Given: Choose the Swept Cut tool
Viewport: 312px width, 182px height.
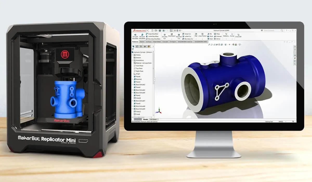Looking at the screenshot, I should (x=187, y=34).
